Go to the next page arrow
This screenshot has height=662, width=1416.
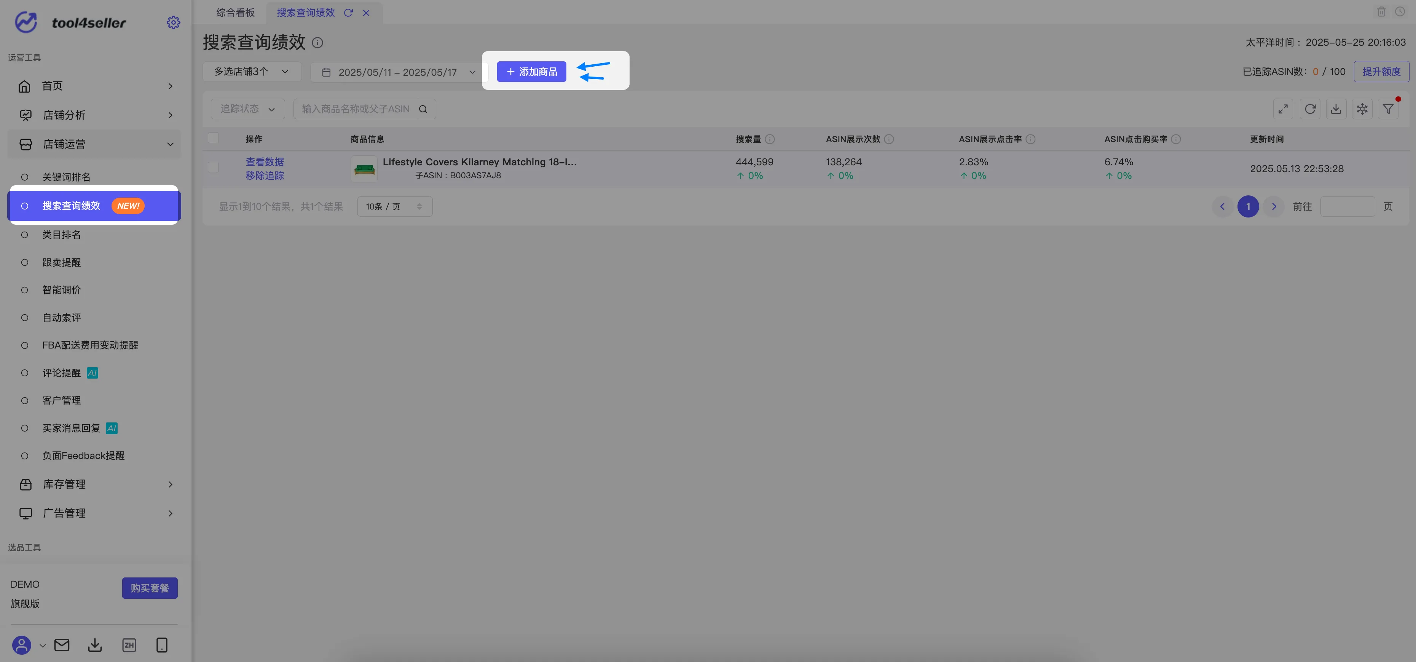pos(1274,206)
